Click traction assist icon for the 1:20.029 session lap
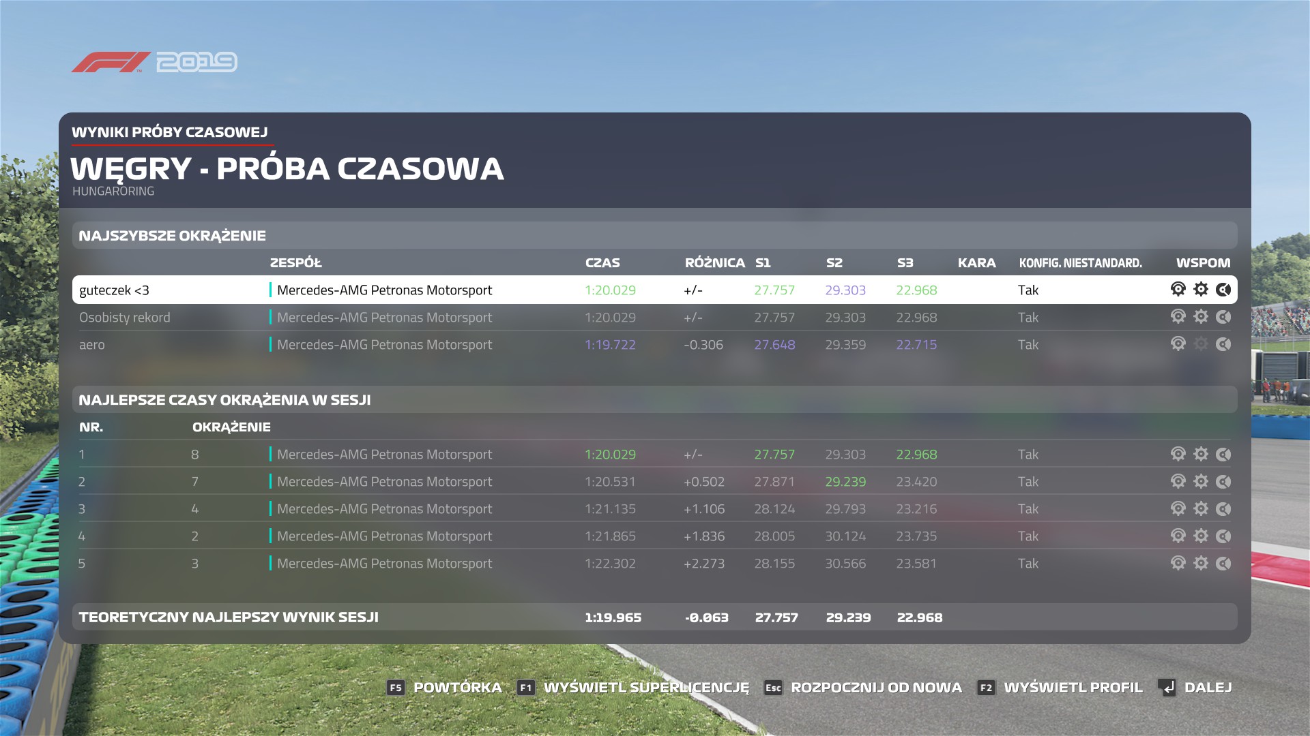Image resolution: width=1310 pixels, height=736 pixels. [1178, 454]
